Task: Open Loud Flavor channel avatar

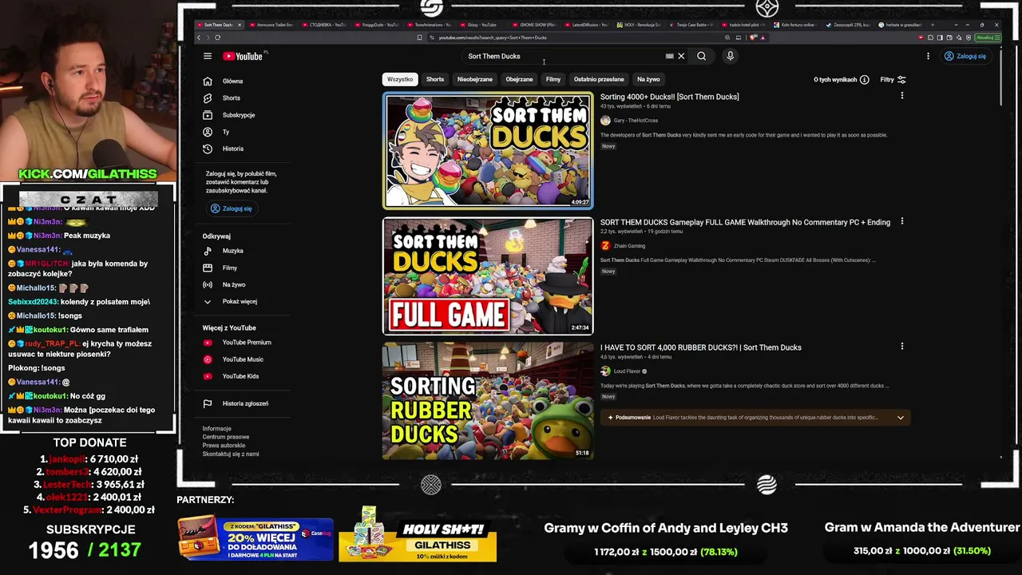Action: 605,371
